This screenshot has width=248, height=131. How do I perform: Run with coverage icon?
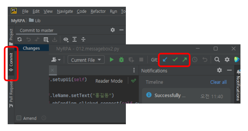[x=131, y=60]
